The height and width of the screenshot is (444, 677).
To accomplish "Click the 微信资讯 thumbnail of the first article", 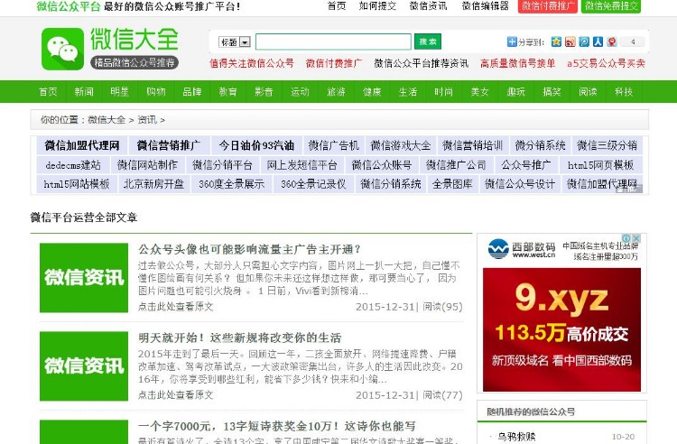I will click(x=84, y=277).
